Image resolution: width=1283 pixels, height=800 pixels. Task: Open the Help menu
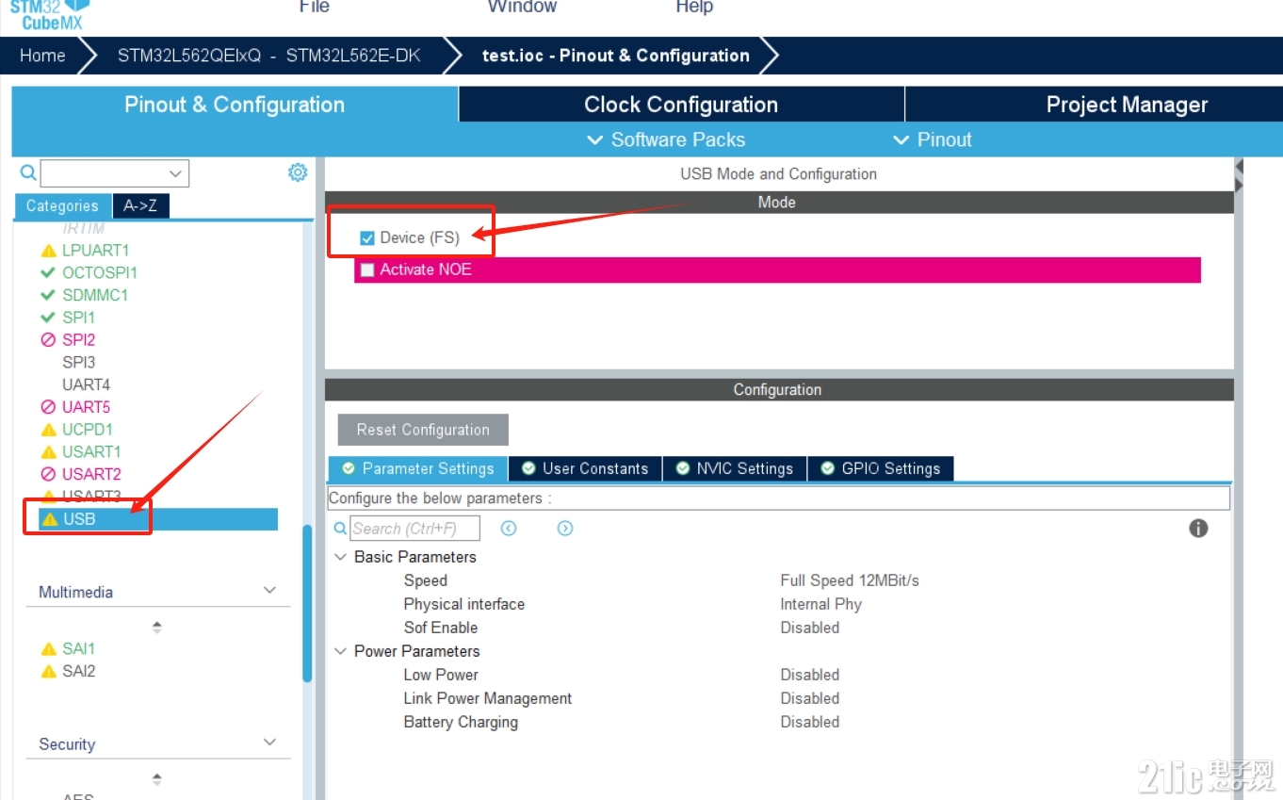point(694,7)
